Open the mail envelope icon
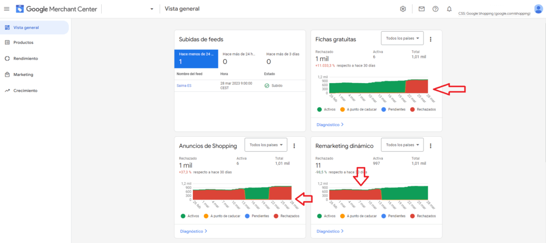 421,9
